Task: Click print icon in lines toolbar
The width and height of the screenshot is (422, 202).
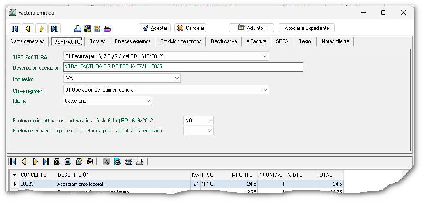Action: pos(139,162)
